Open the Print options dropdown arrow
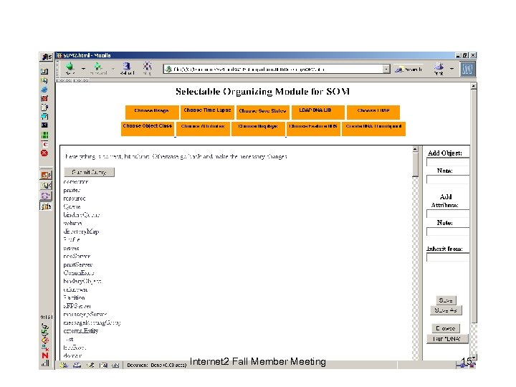The height and width of the screenshot is (387, 516). 451,69
